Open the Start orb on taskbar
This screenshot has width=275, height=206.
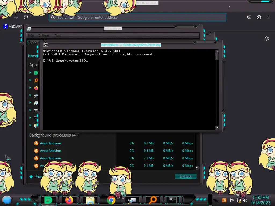tap(7, 200)
